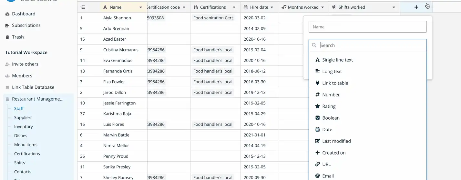Click the Rating star icon
The height and width of the screenshot is (180, 461).
click(x=317, y=106)
